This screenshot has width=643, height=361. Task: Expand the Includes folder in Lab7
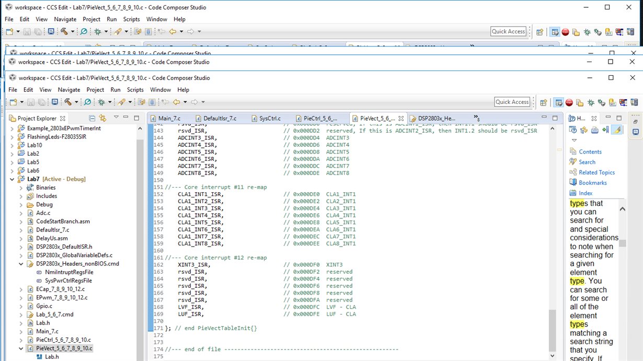21,196
